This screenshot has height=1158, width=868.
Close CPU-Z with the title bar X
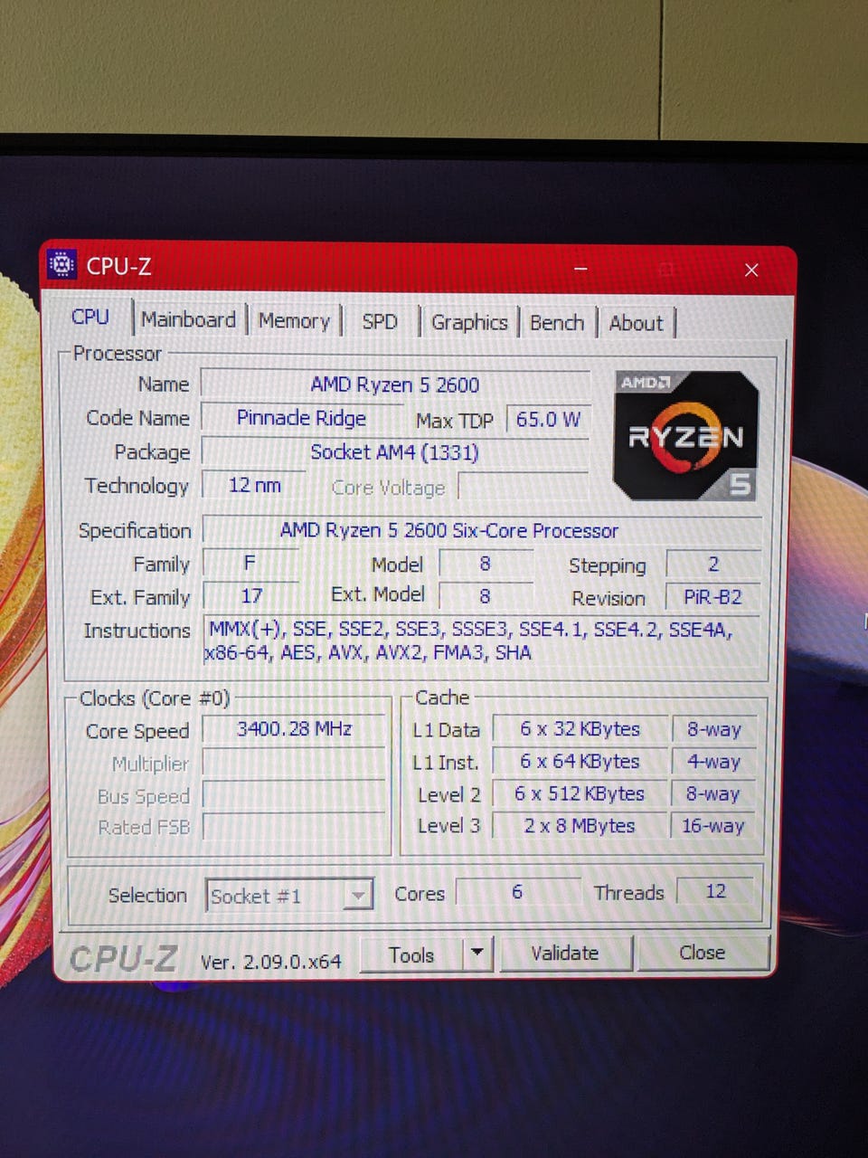coord(751,271)
